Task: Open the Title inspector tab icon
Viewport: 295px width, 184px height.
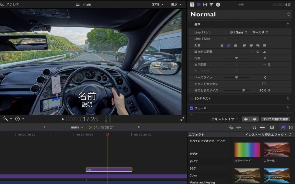Action: 192,4
